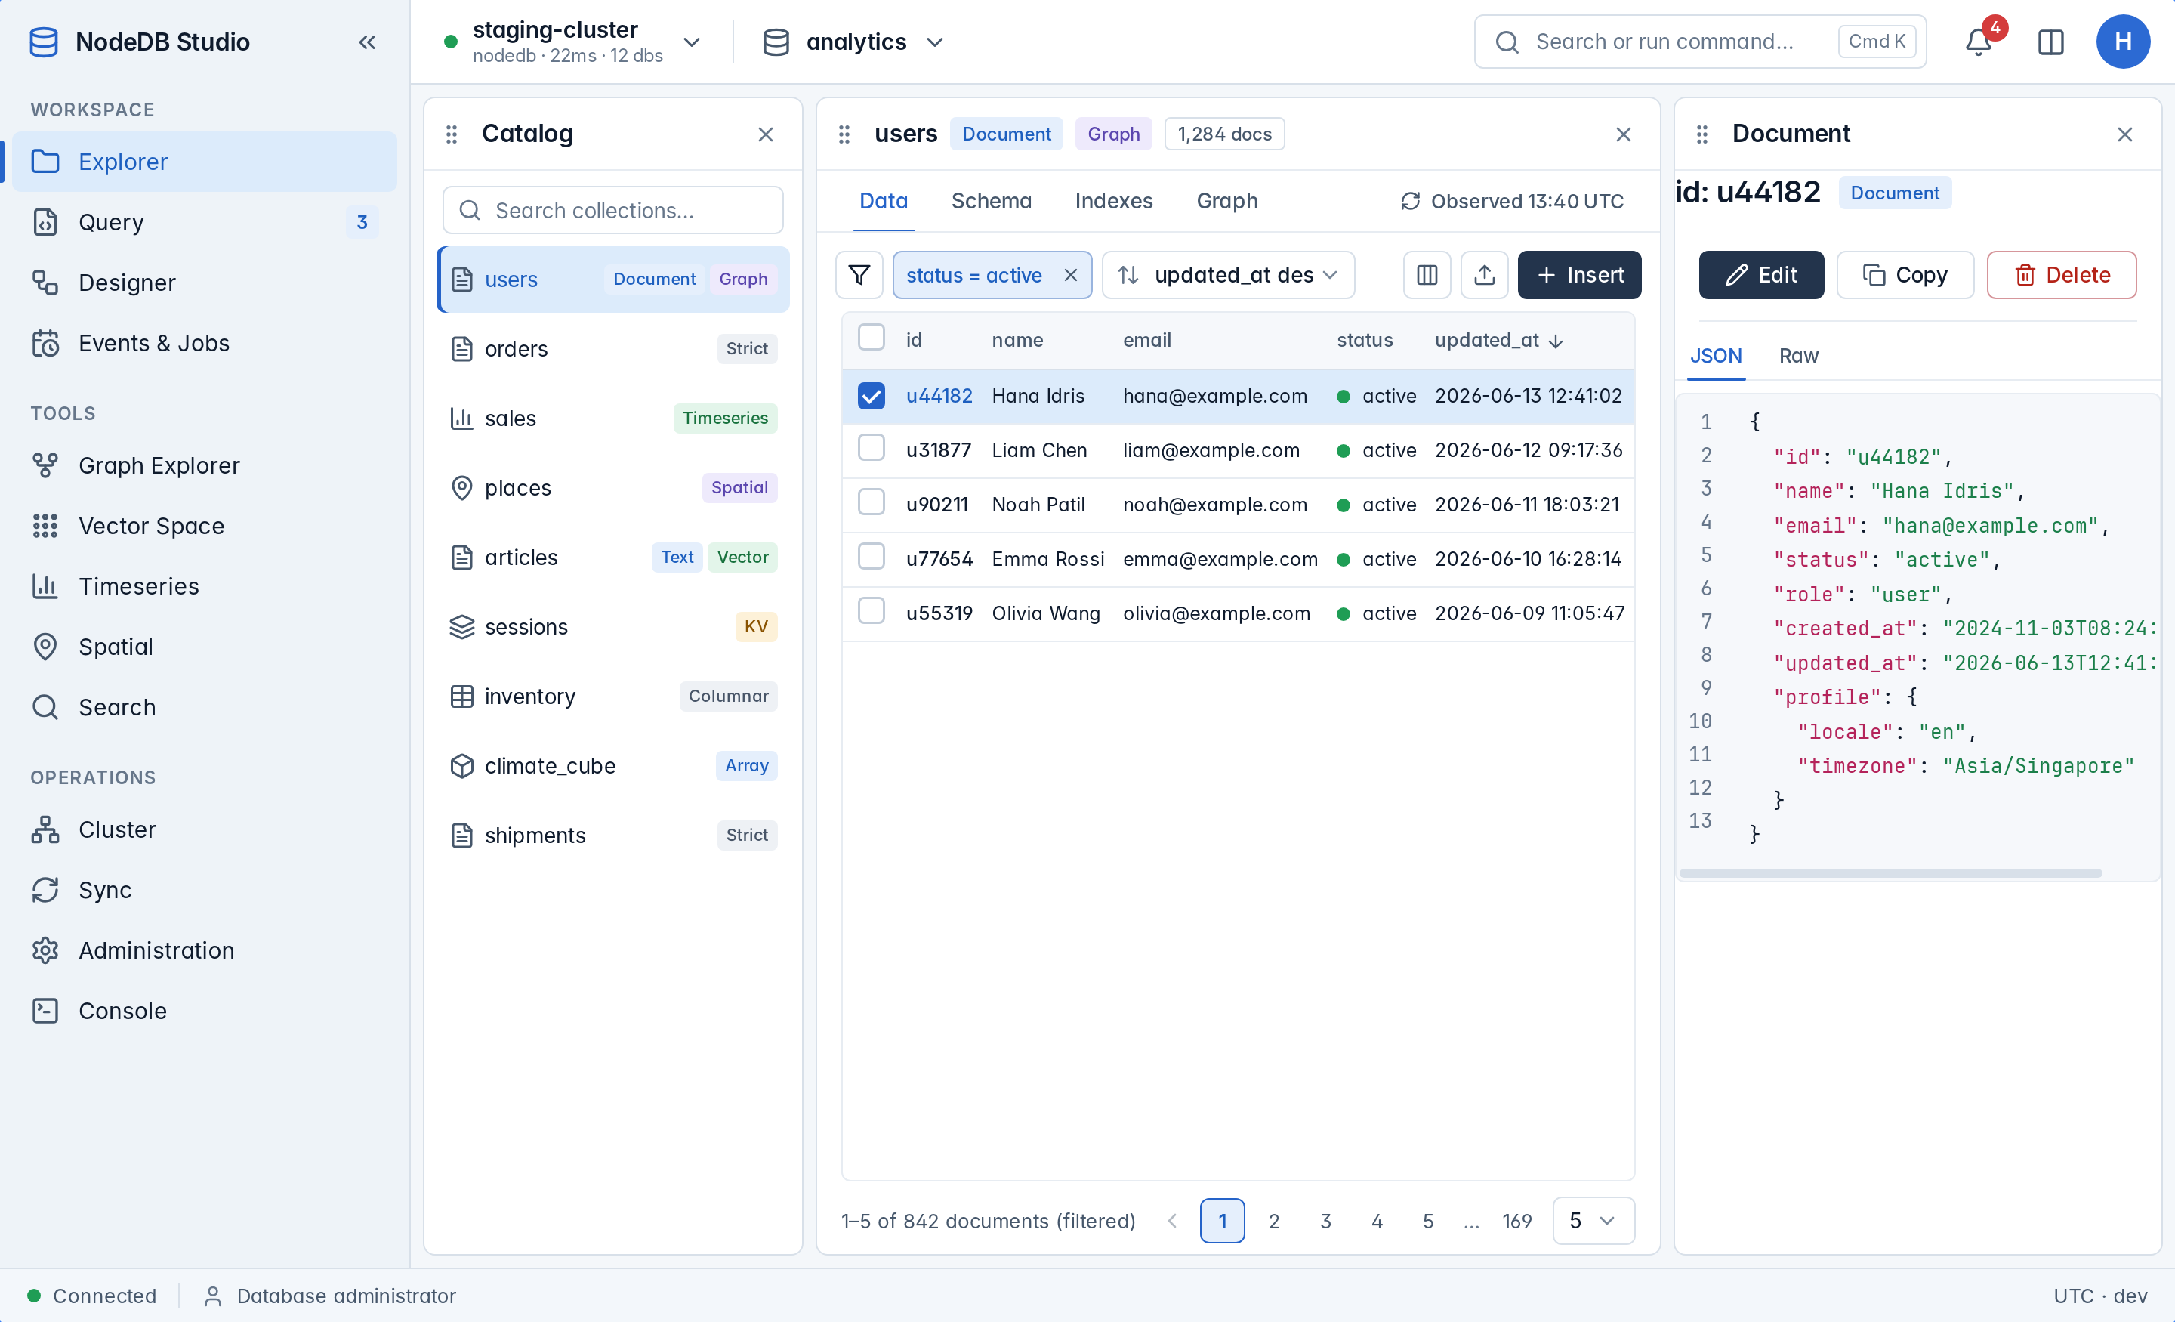Grab the users panel drag handle
Viewport: 2175px width, 1322px height.
844,134
